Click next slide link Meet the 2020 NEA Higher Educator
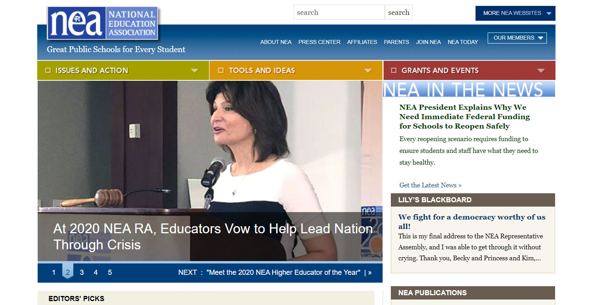 [x=283, y=272]
